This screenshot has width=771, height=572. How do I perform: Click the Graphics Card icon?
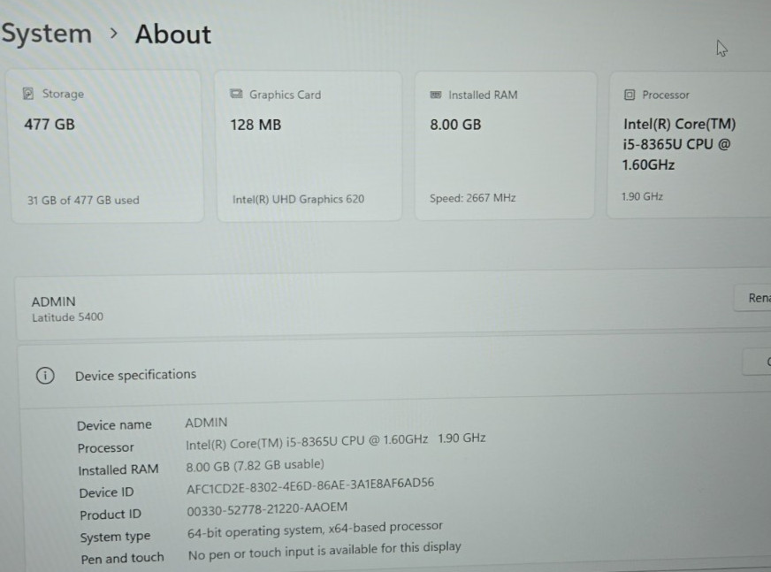(x=236, y=94)
